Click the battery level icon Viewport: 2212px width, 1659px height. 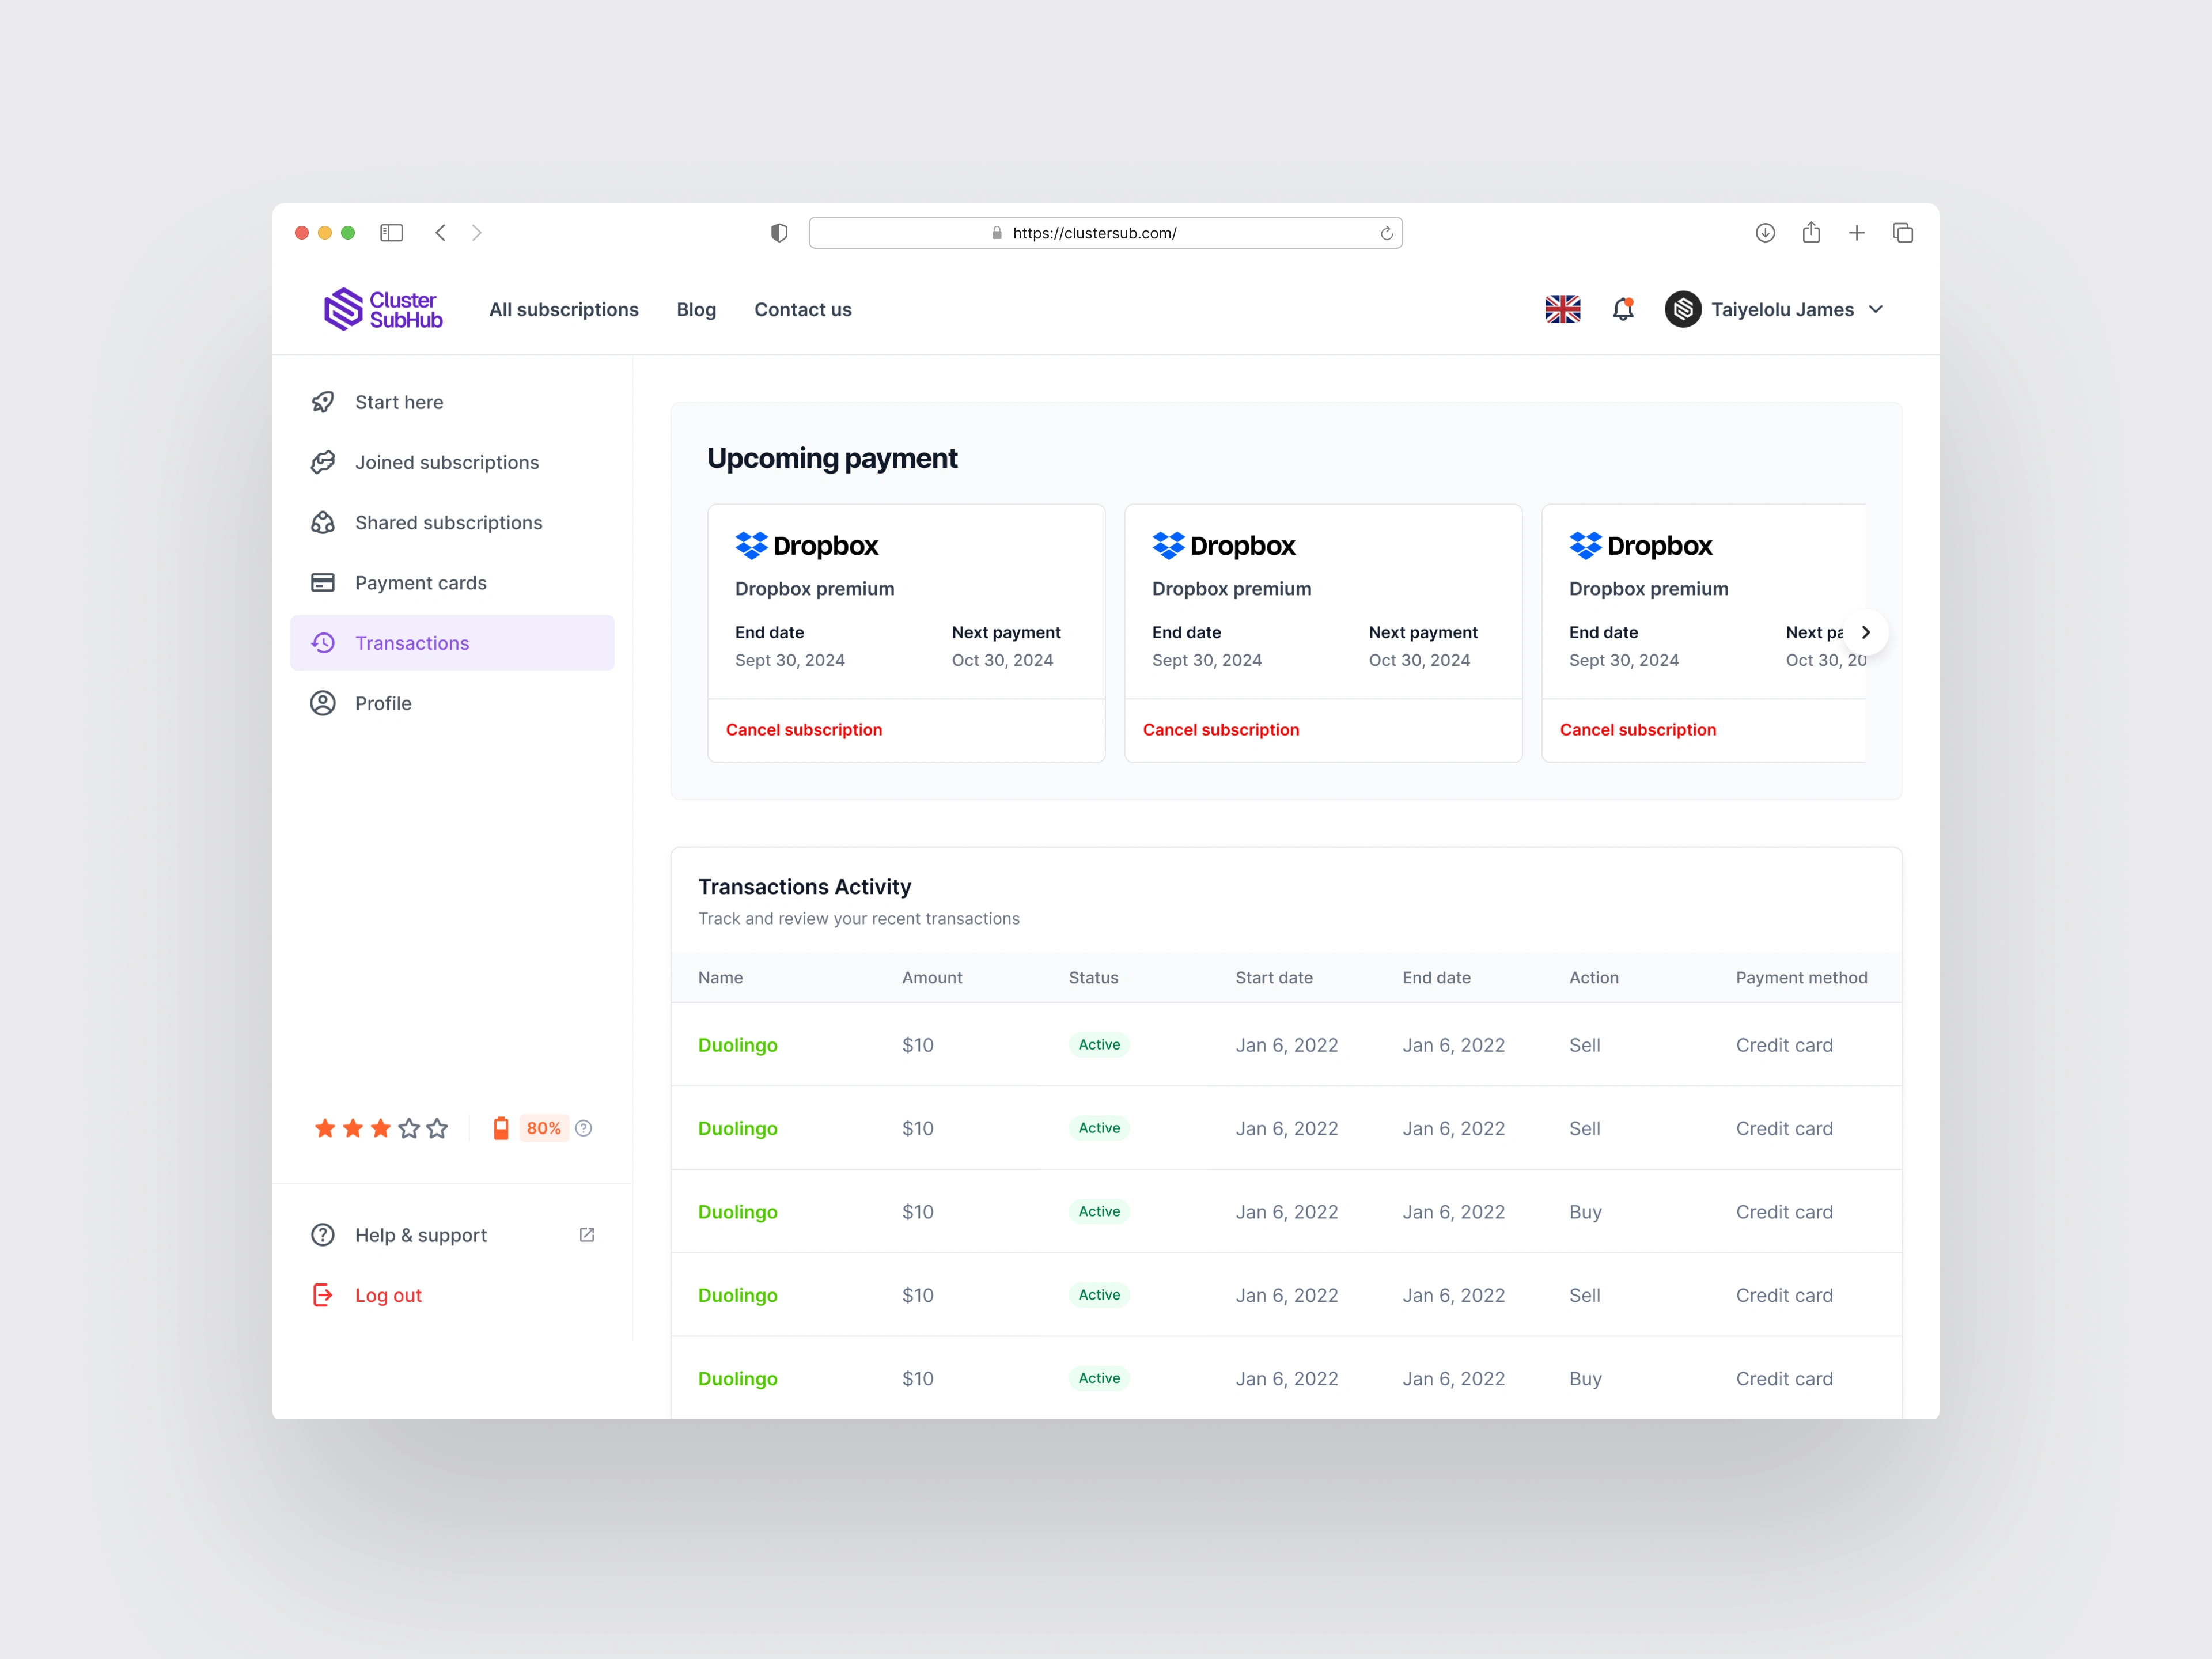501,1128
